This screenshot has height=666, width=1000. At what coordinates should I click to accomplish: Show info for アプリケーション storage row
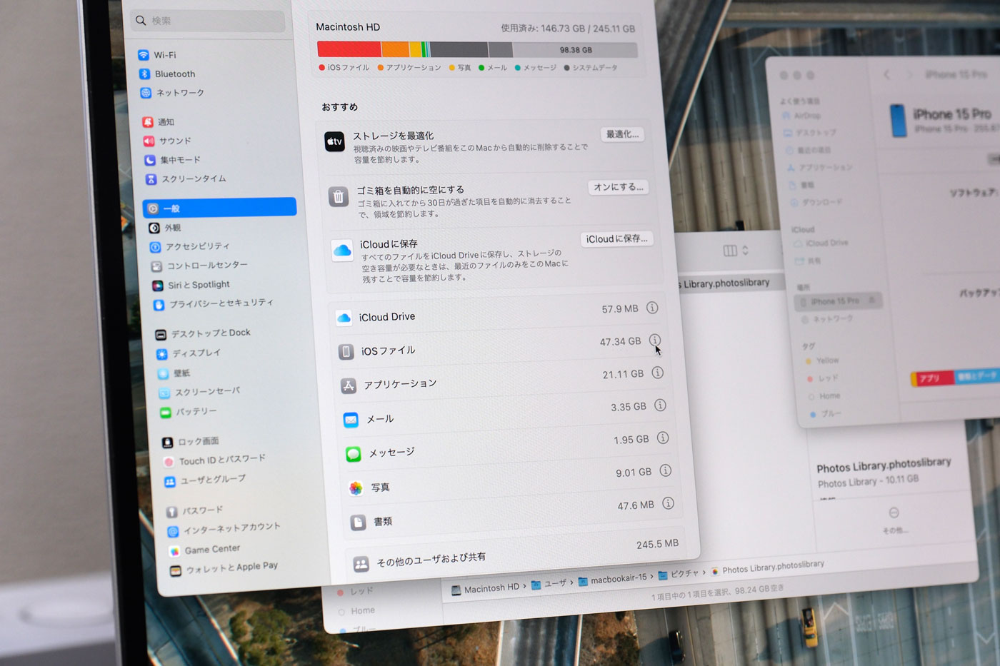[657, 373]
